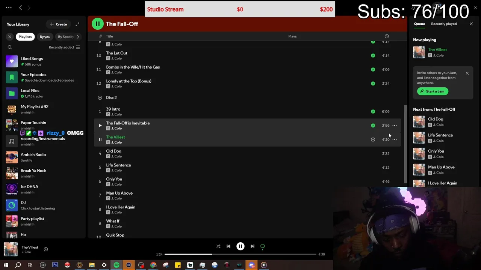Toggle saved checkmark for 39 Intro

[373, 111]
